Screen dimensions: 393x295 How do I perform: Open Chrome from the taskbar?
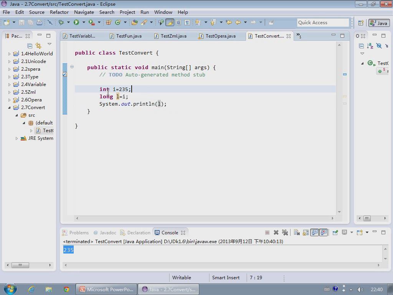(x=66, y=289)
